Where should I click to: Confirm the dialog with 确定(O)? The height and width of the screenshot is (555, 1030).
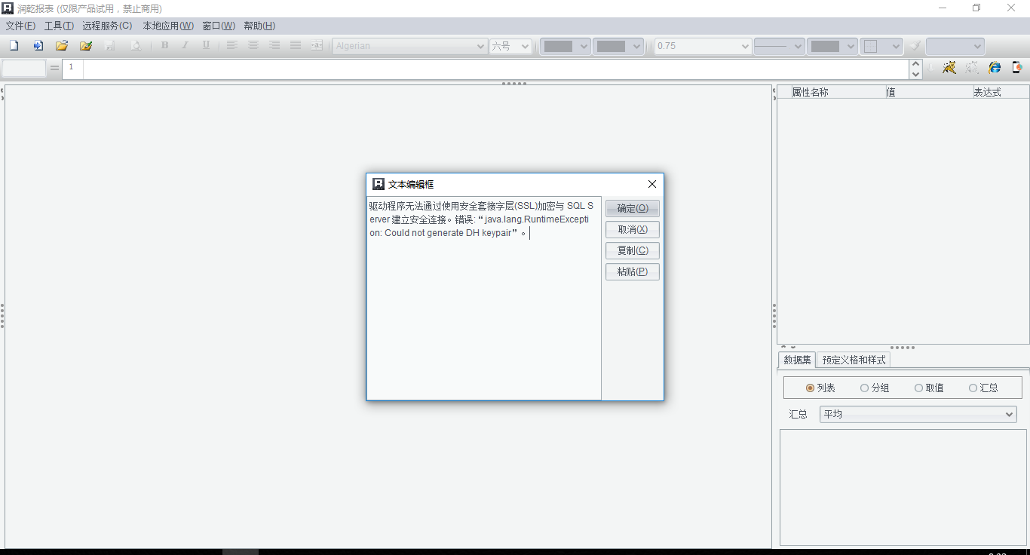633,208
